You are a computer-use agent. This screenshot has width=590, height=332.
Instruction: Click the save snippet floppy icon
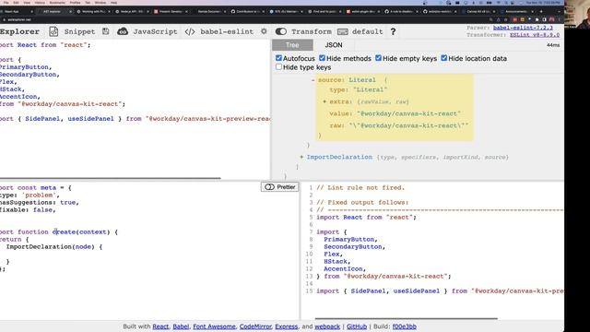tap(105, 31)
